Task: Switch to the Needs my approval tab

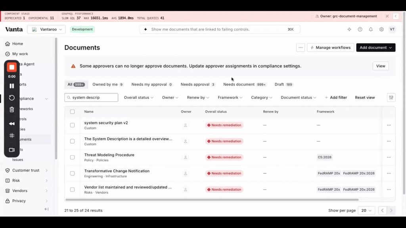Action: tap(152, 85)
